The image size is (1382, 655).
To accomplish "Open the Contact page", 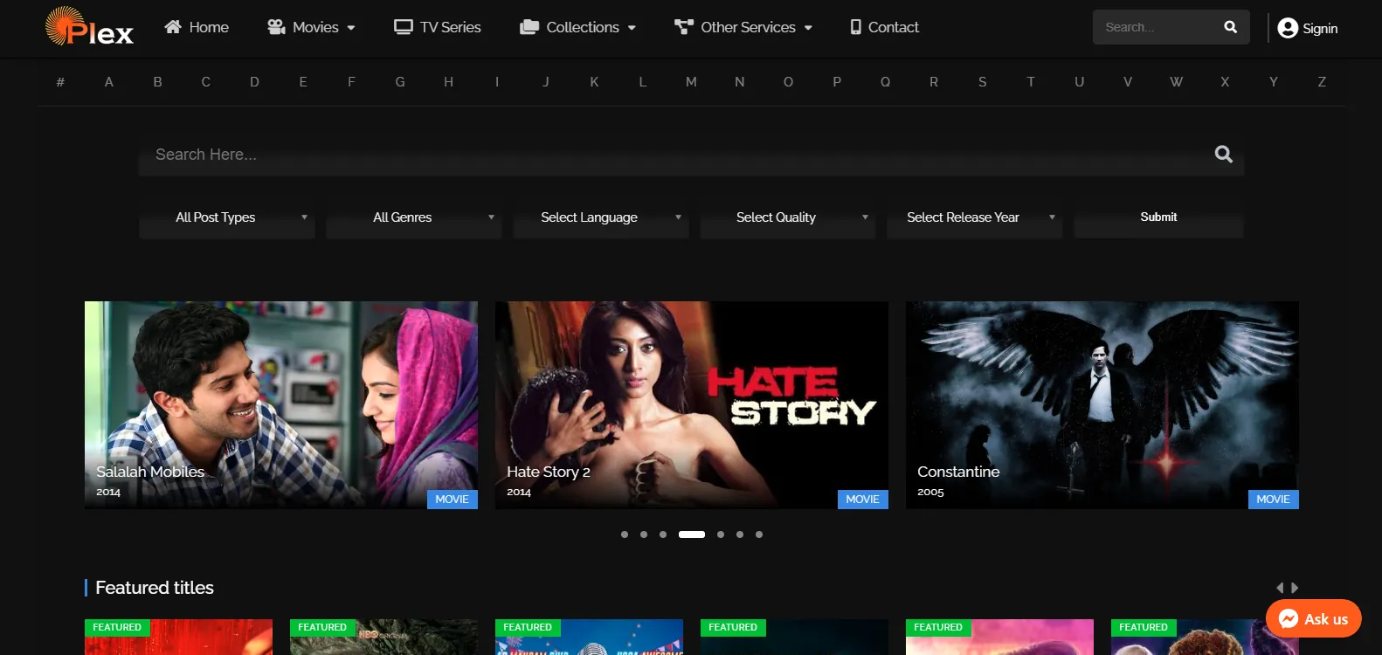I will [x=884, y=27].
